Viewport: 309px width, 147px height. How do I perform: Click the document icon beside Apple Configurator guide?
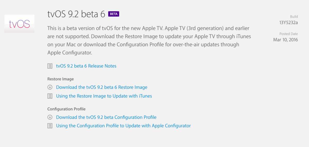[50, 126]
